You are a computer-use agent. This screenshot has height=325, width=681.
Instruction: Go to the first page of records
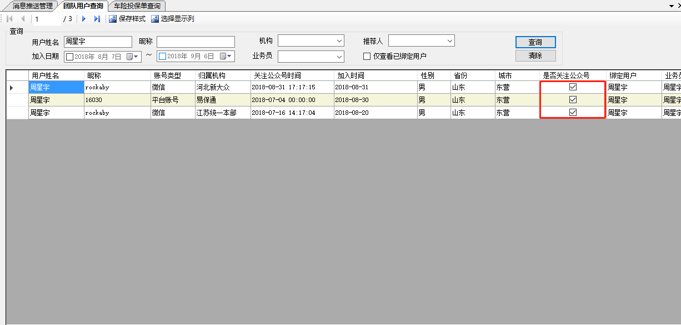coord(10,19)
